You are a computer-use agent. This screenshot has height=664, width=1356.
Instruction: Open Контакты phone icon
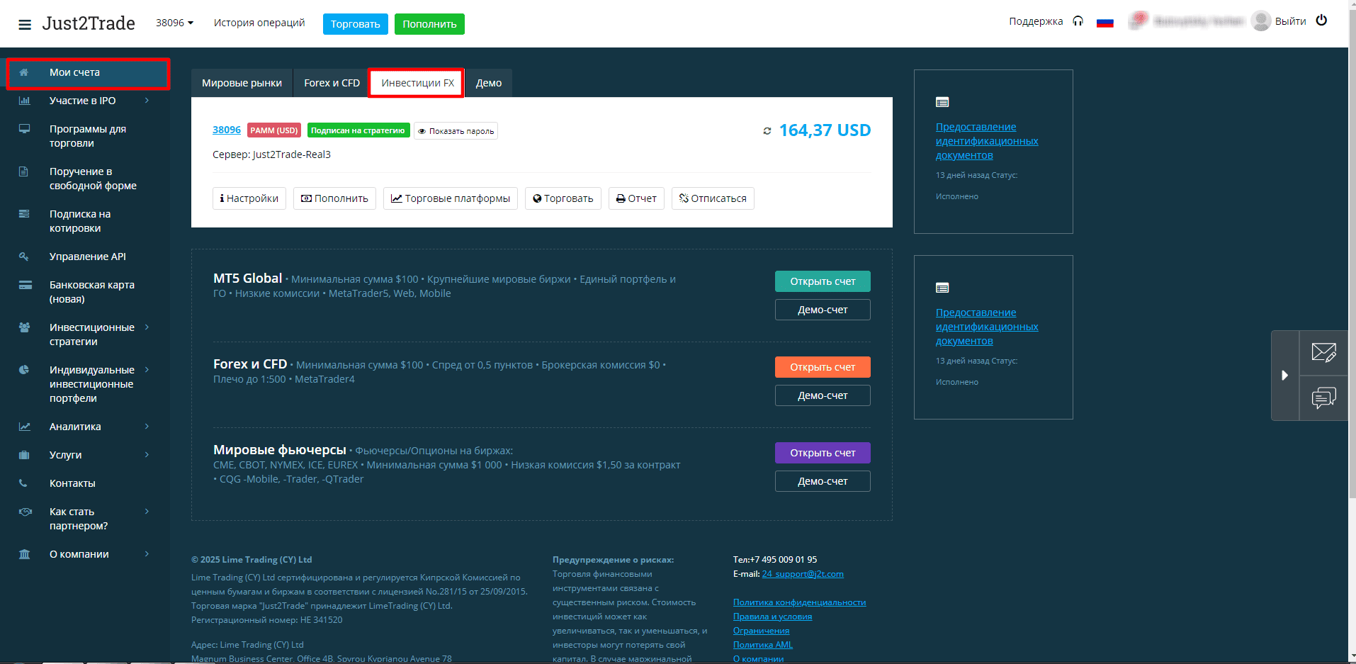coord(23,483)
